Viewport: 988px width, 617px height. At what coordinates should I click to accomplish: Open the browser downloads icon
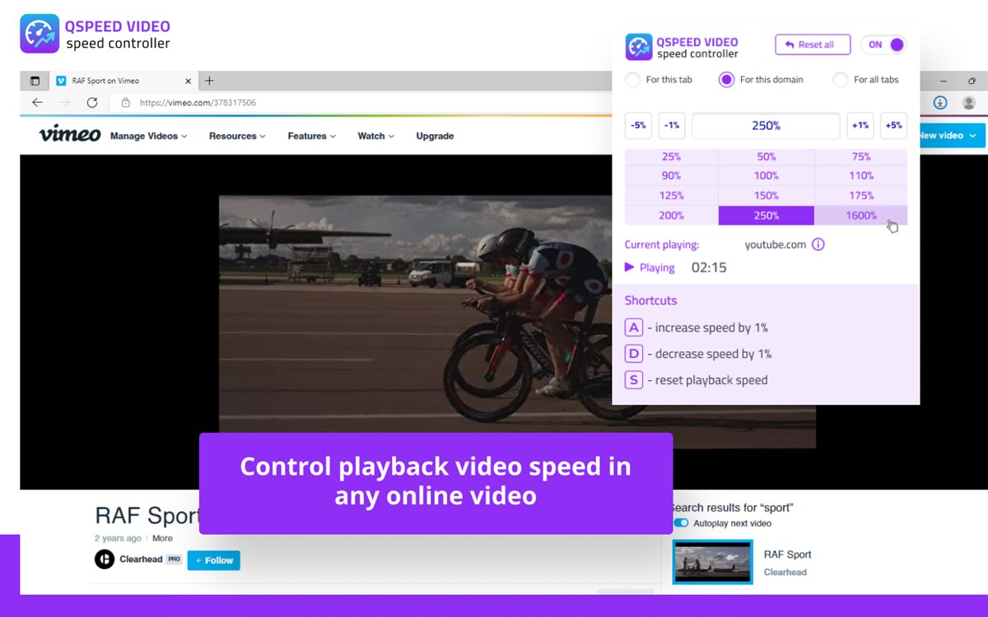tap(939, 102)
